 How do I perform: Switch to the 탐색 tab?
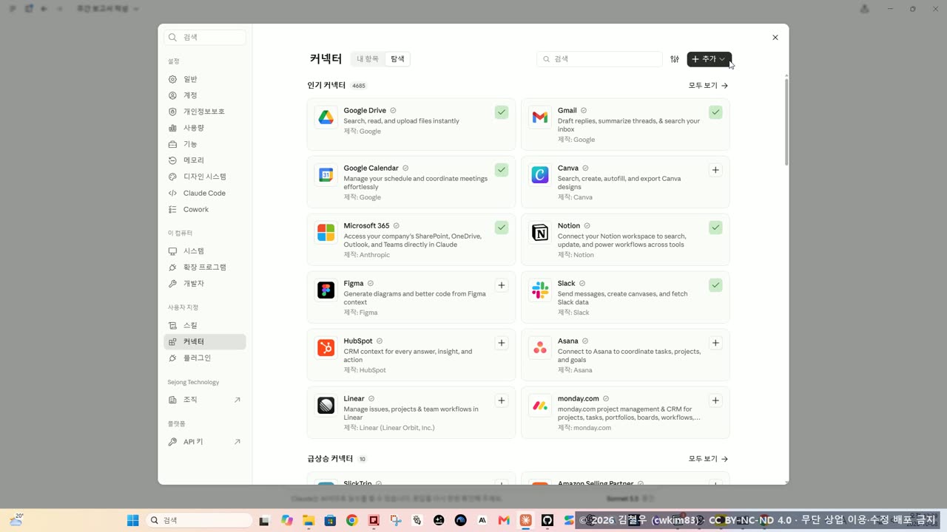click(x=398, y=59)
